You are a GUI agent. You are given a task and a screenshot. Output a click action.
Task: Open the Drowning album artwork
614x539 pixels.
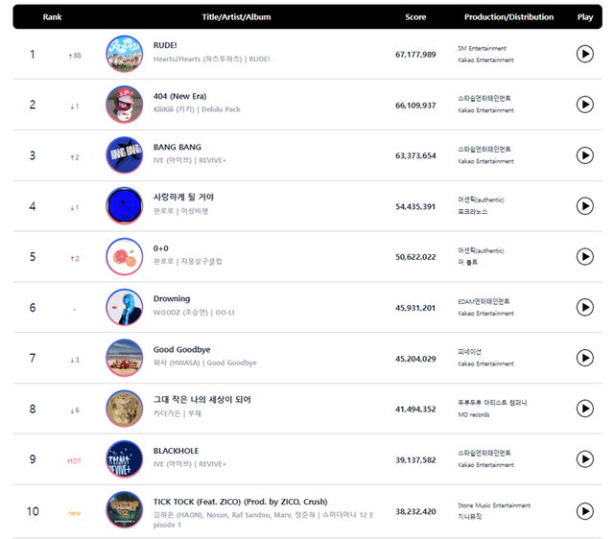pos(124,307)
